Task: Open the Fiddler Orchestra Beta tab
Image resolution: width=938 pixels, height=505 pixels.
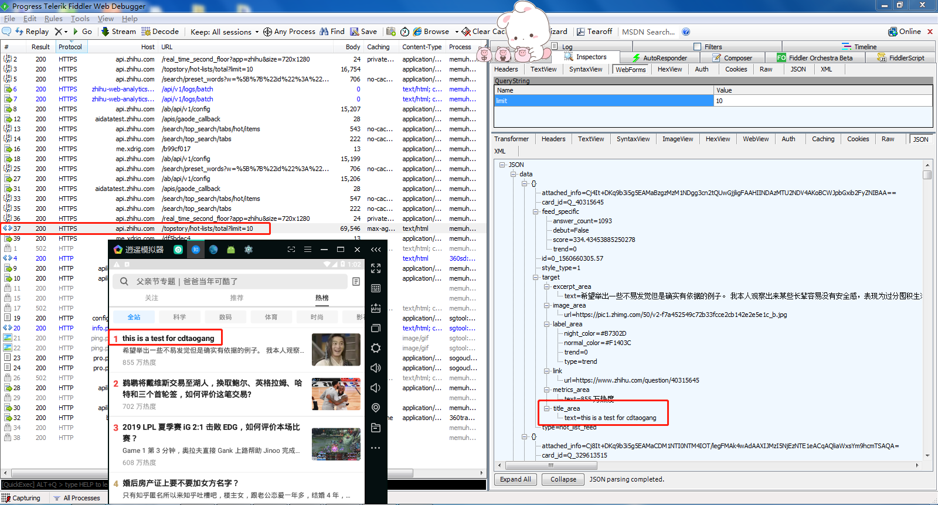Action: coord(815,57)
